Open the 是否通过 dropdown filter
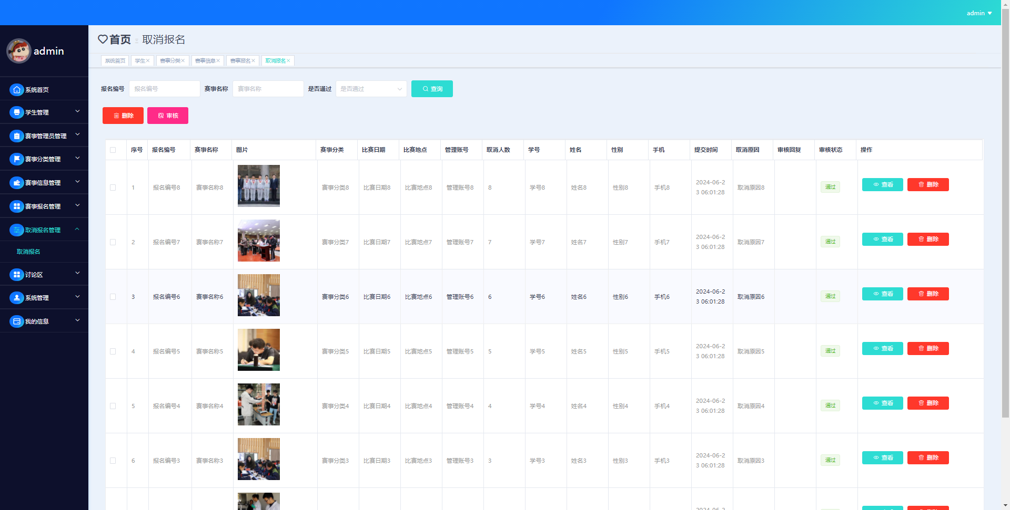 371,89
